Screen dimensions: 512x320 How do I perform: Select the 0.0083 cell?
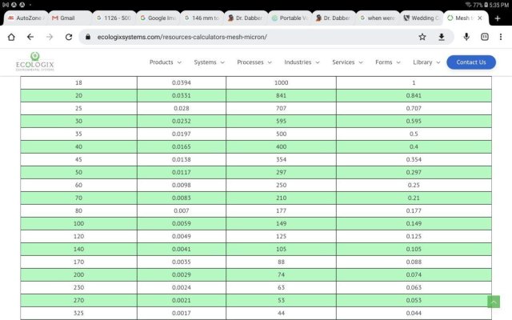coord(182,198)
